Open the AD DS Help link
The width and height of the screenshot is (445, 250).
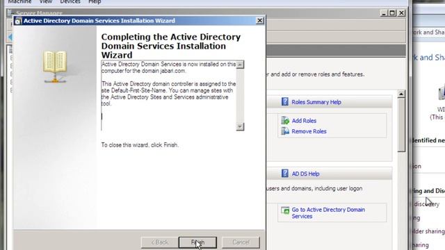[305, 174]
